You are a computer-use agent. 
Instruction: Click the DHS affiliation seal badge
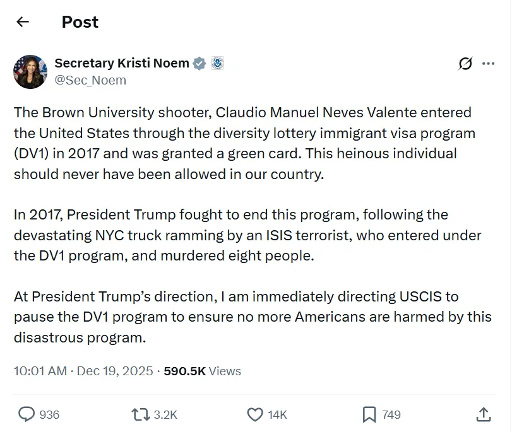(x=217, y=63)
